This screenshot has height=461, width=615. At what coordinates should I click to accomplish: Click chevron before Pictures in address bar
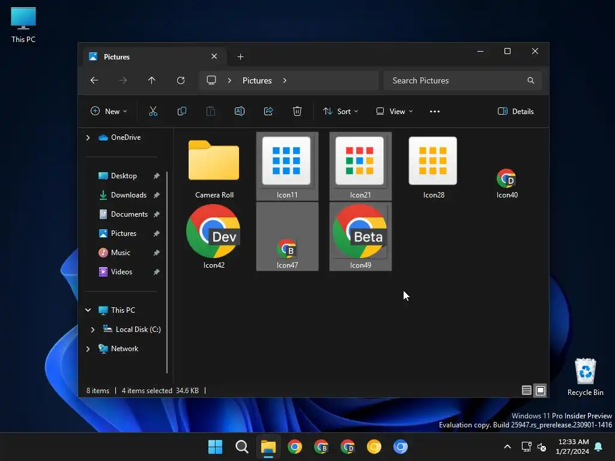[x=229, y=80]
